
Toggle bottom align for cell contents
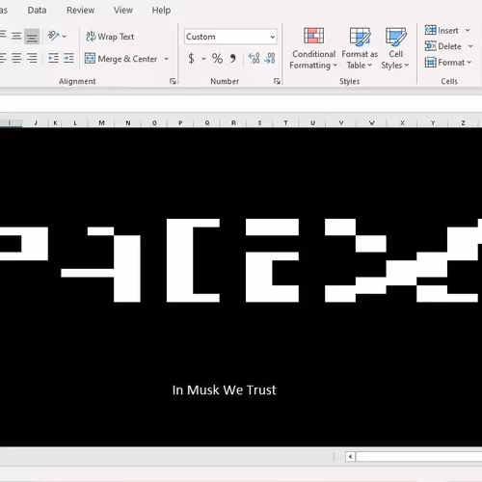[32, 36]
